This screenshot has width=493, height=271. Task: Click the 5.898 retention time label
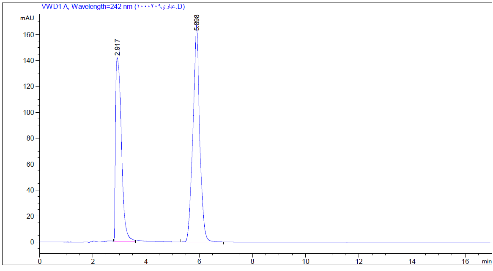(197, 22)
